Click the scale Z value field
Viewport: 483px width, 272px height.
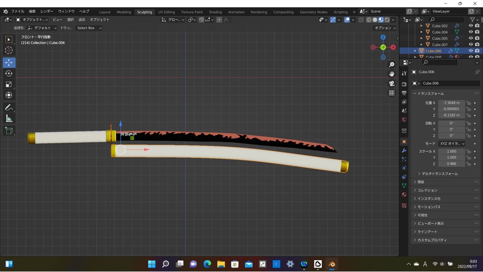click(x=451, y=164)
